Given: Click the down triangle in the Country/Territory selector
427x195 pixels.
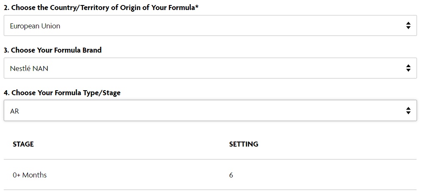Looking at the screenshot, I should click(408, 28).
